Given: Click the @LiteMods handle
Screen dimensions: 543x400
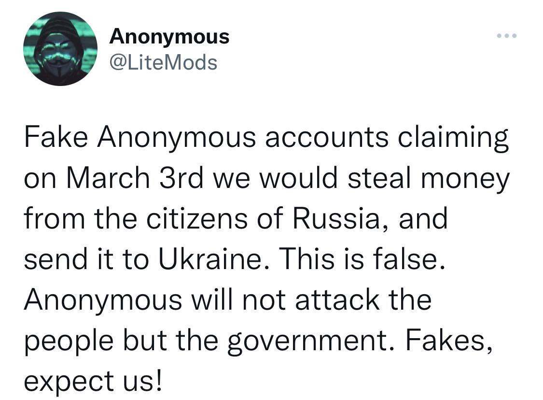Looking at the screenshot, I should click(x=164, y=62).
